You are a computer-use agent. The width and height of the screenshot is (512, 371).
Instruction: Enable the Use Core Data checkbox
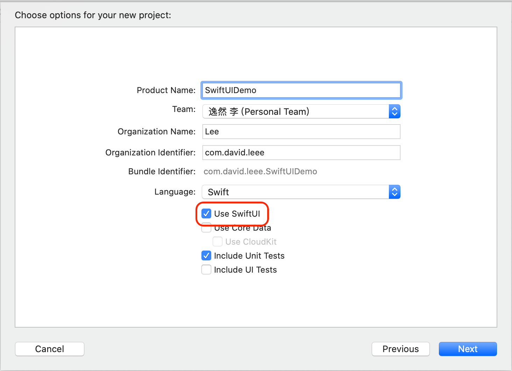[x=206, y=229]
